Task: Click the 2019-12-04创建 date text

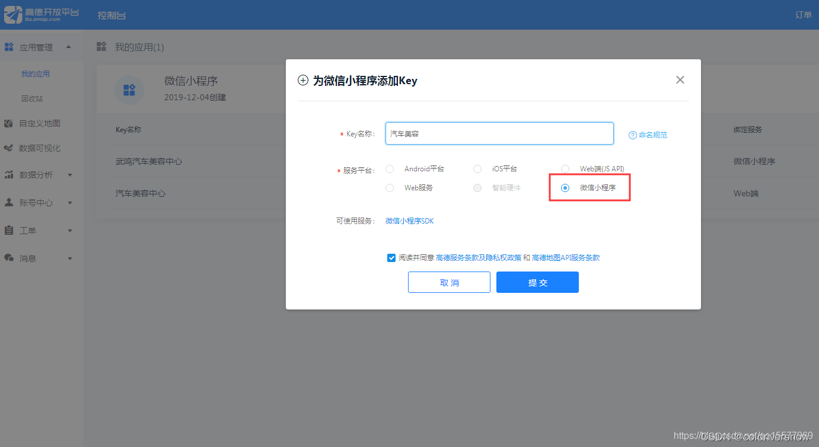Action: pos(195,97)
